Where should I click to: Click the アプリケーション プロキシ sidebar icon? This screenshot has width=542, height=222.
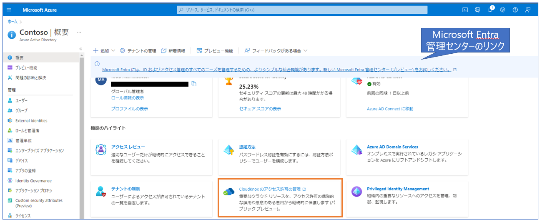tap(10, 191)
